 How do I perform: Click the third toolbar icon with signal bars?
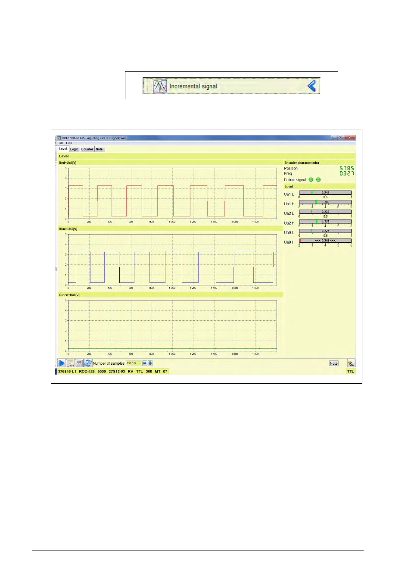point(79,363)
